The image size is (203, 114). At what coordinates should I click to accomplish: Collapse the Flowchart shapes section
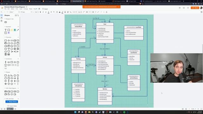coord(5,37)
